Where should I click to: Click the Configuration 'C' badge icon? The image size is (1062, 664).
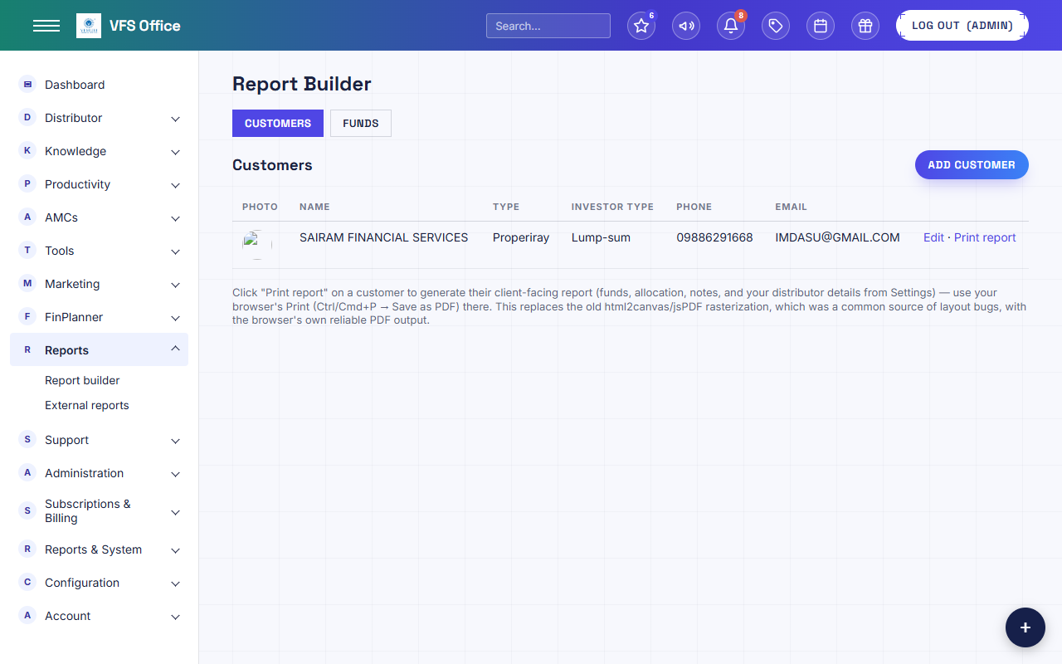click(x=27, y=582)
